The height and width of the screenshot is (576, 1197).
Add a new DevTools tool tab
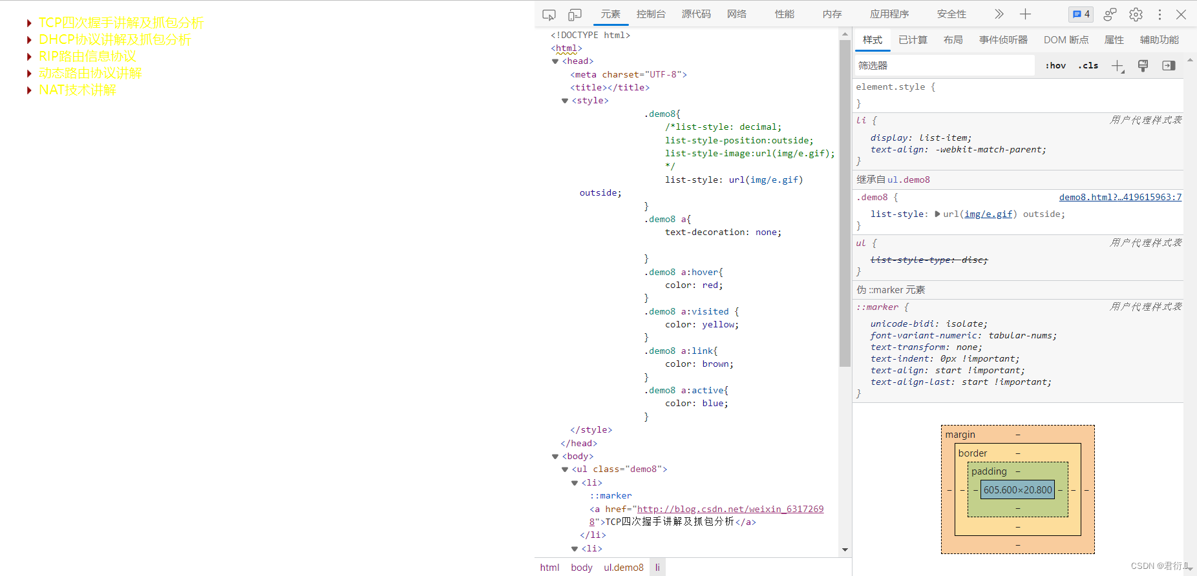tap(1025, 14)
